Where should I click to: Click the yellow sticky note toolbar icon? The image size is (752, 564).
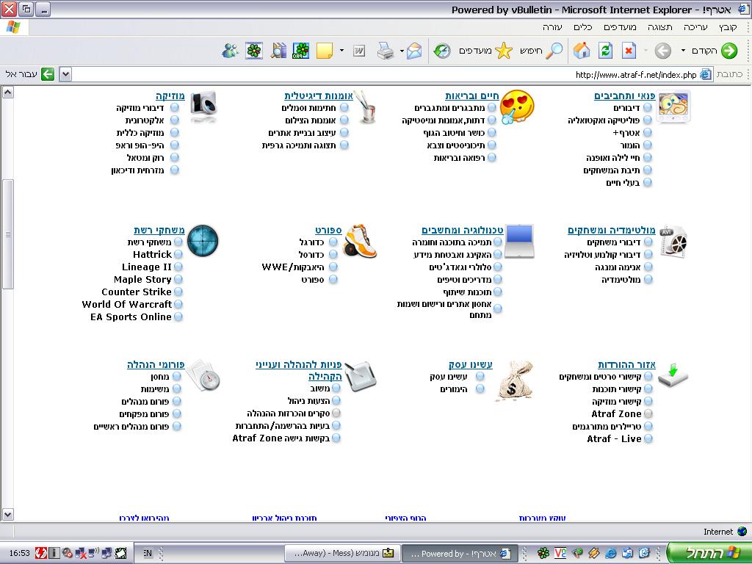(324, 50)
